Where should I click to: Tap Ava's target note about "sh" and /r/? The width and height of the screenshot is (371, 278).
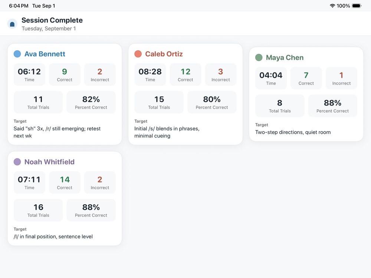(x=57, y=132)
